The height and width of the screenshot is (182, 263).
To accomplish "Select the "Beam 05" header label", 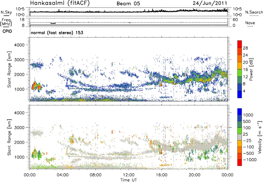I will point(128,4).
